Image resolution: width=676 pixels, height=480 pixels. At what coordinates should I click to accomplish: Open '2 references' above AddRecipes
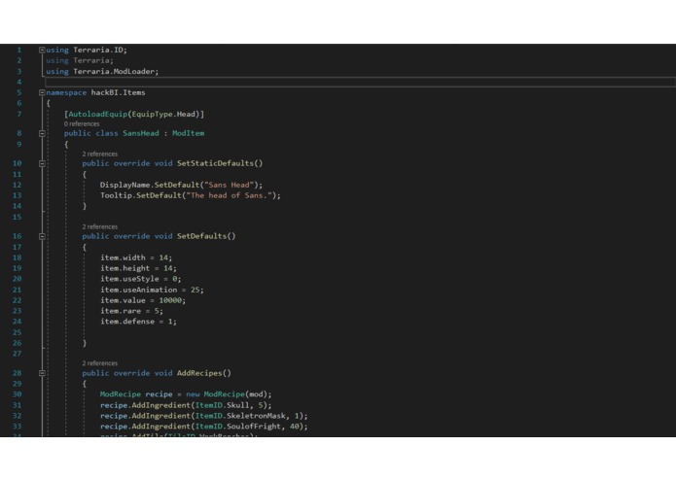pyautogui.click(x=99, y=363)
